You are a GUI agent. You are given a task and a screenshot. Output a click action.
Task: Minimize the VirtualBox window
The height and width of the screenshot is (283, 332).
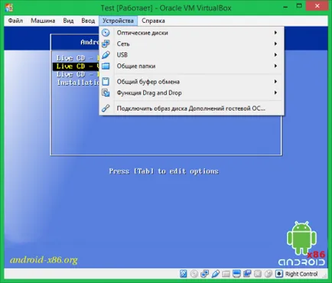[286, 7]
